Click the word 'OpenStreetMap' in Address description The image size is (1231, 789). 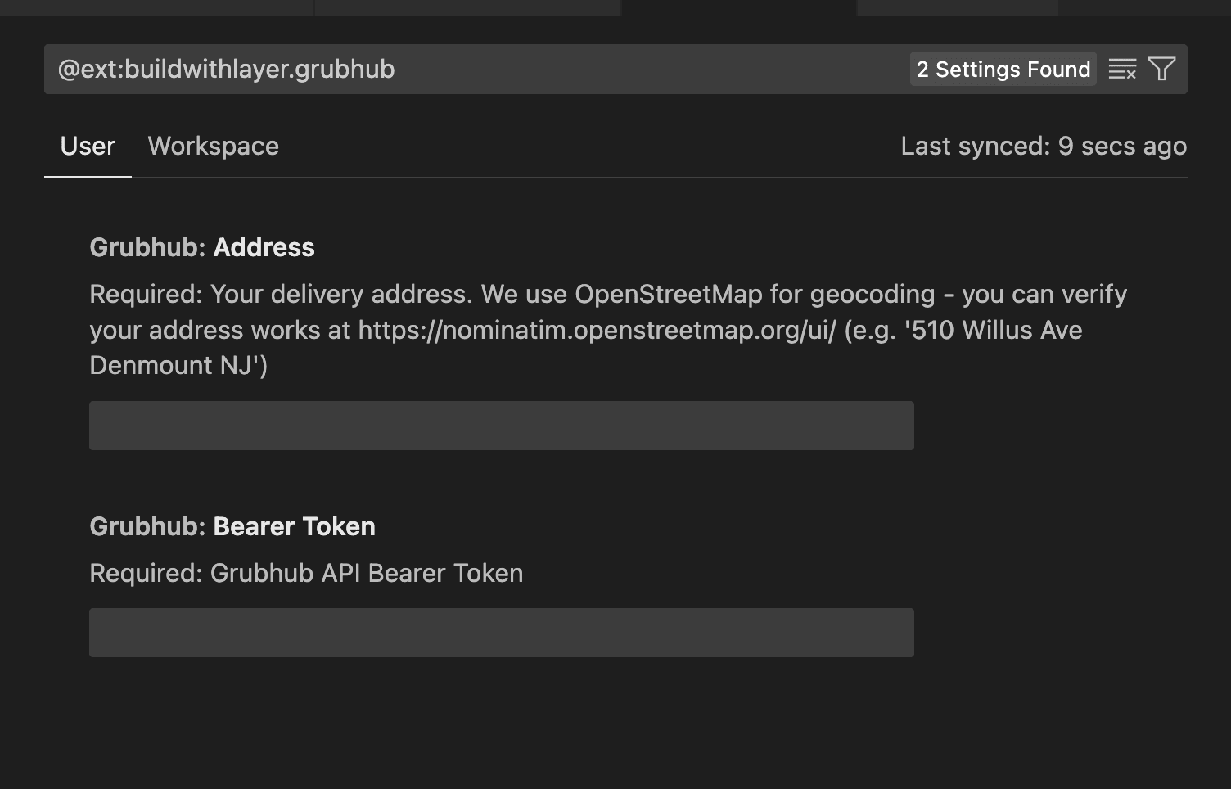click(x=668, y=294)
